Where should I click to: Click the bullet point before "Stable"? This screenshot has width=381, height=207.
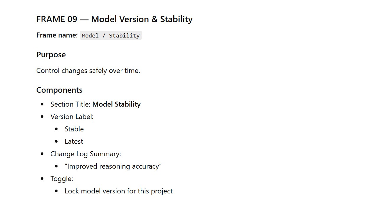[57, 129]
